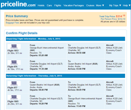Open Vacation Packages page
Screen dimensions: 131x110
coord(74,5)
